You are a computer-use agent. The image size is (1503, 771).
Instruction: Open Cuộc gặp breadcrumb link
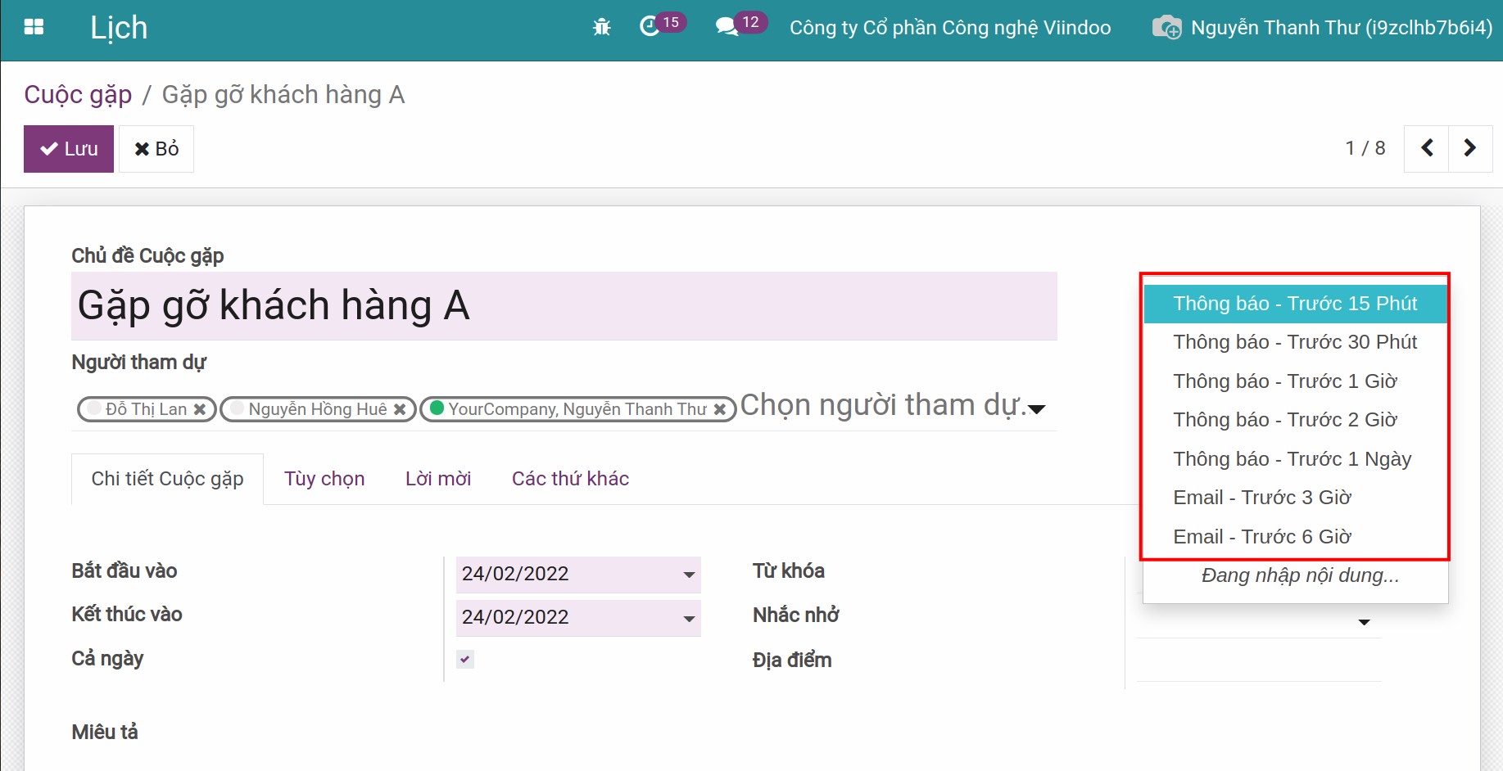(78, 93)
